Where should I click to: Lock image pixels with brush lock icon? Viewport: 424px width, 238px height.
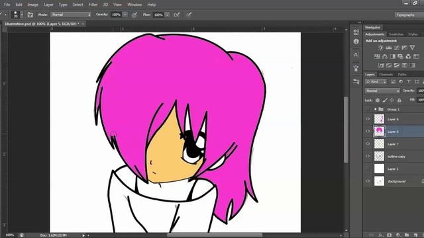tap(385, 100)
